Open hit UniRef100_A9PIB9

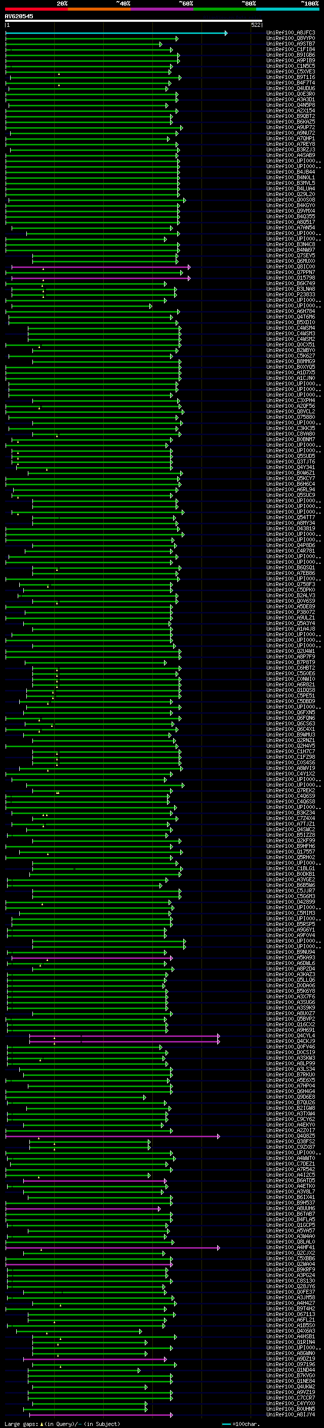(291, 60)
